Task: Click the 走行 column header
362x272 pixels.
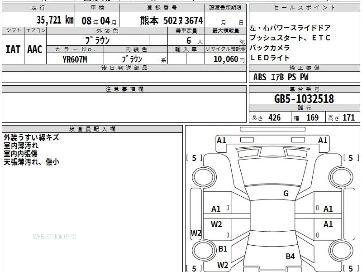Action: click(38, 8)
